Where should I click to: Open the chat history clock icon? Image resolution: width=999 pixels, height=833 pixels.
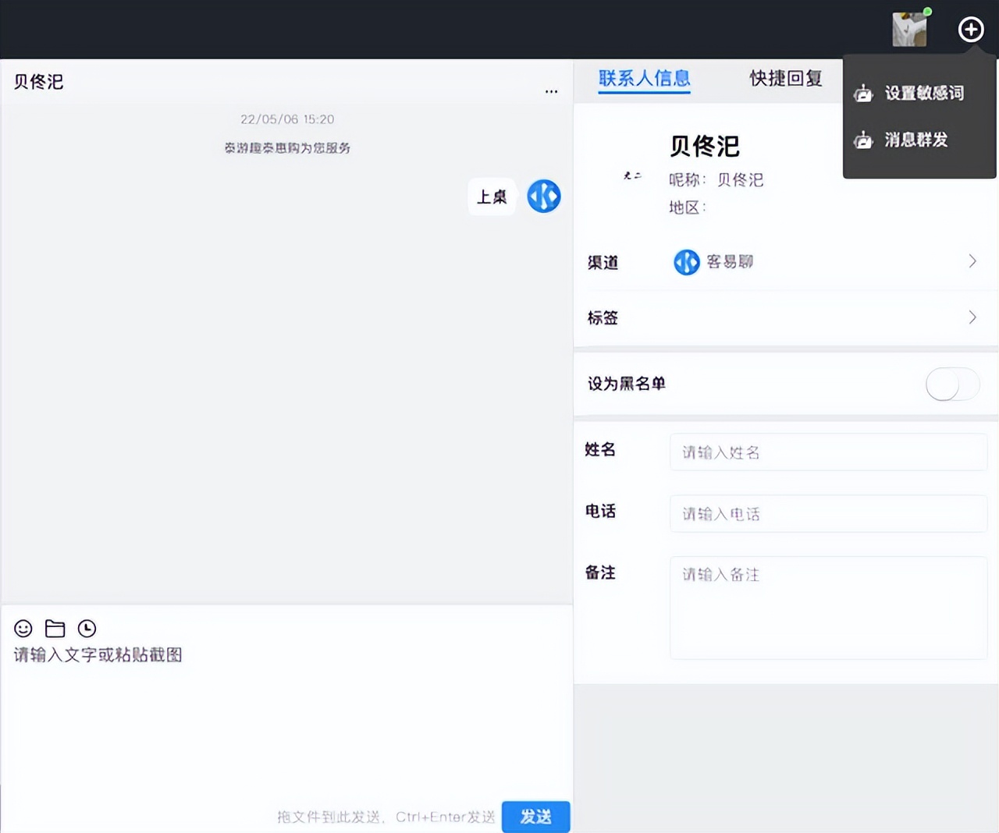(87, 629)
